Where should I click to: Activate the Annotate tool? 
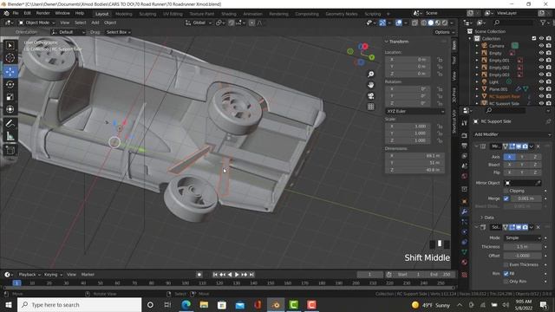pos(10,123)
